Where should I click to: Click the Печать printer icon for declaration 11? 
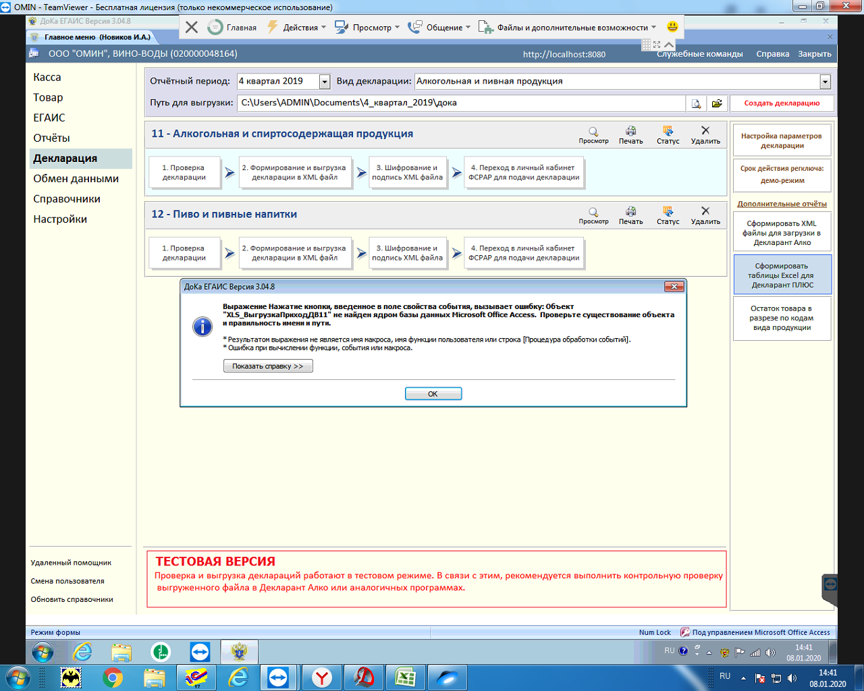click(630, 132)
